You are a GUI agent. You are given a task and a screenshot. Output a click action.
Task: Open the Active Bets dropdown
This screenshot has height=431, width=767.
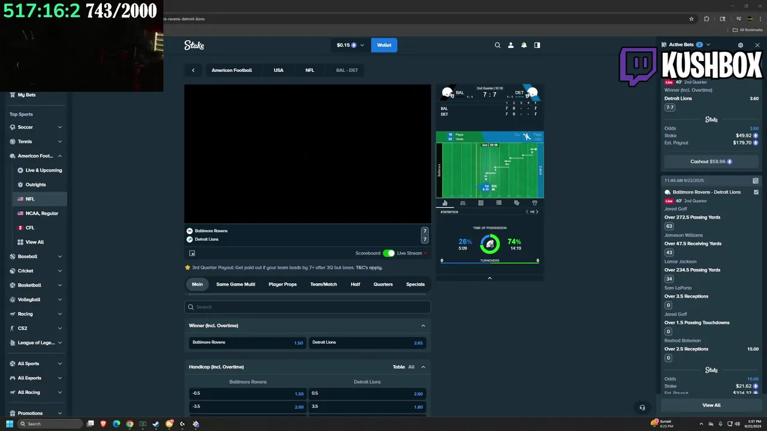[x=708, y=45]
